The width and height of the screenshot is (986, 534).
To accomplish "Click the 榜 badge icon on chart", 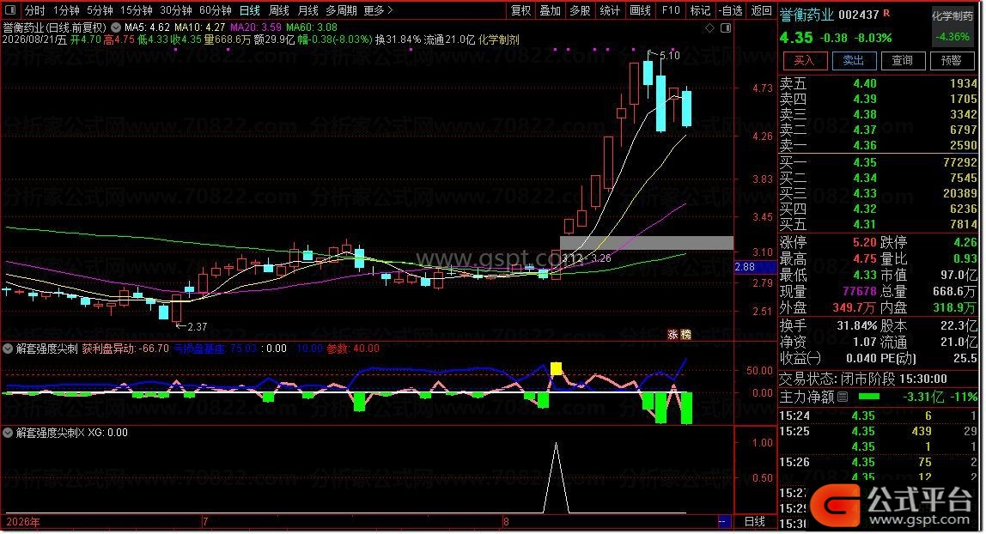I will pos(686,335).
